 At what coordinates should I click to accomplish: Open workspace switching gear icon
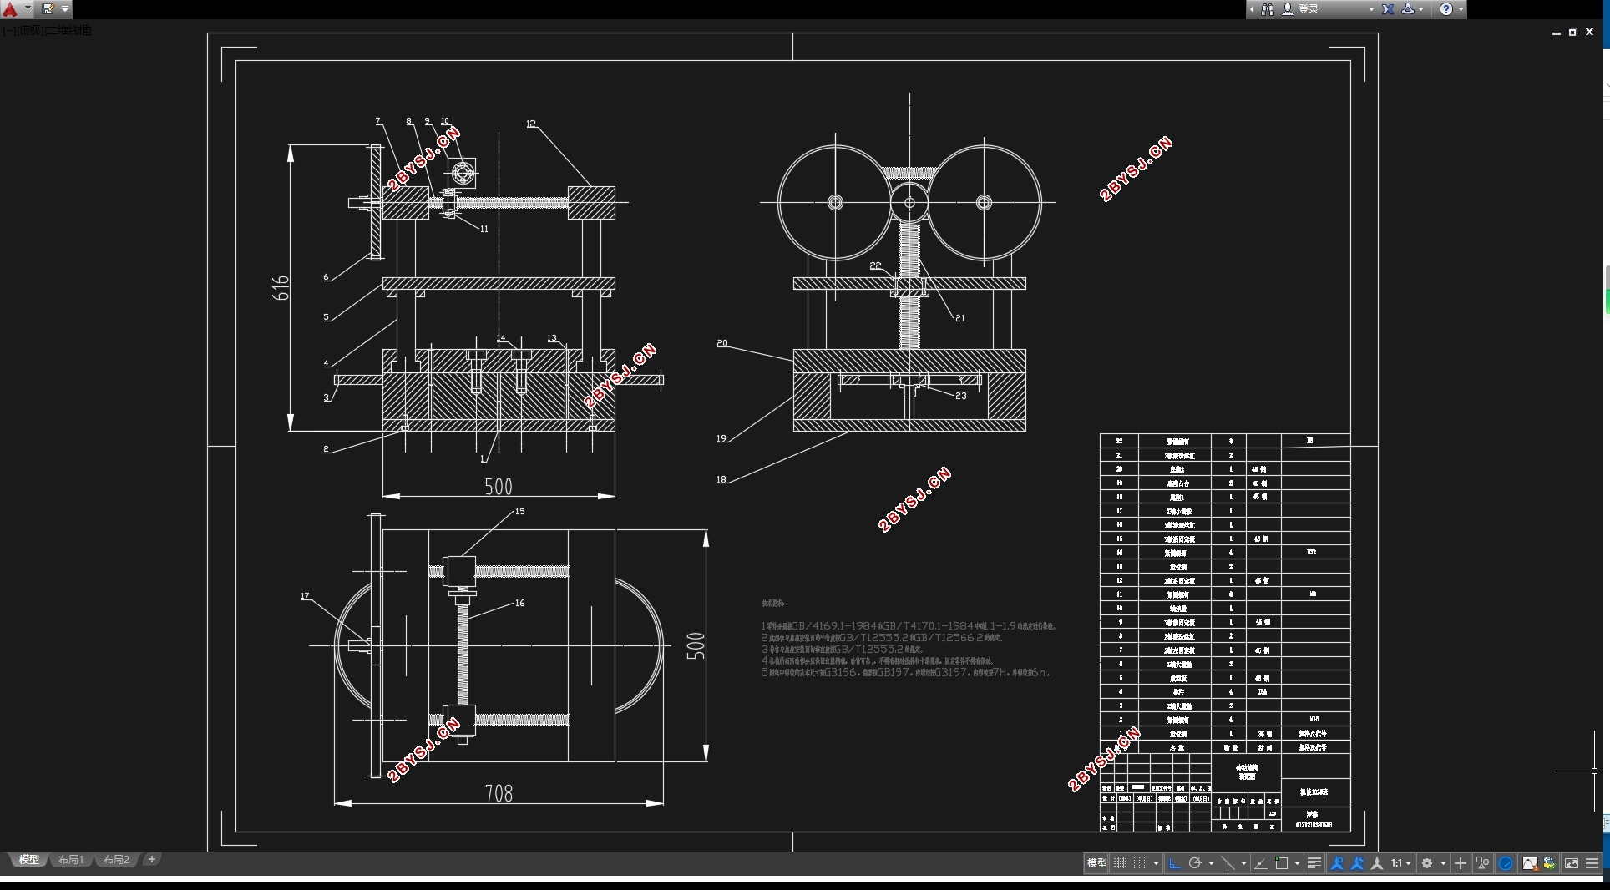(x=1427, y=863)
